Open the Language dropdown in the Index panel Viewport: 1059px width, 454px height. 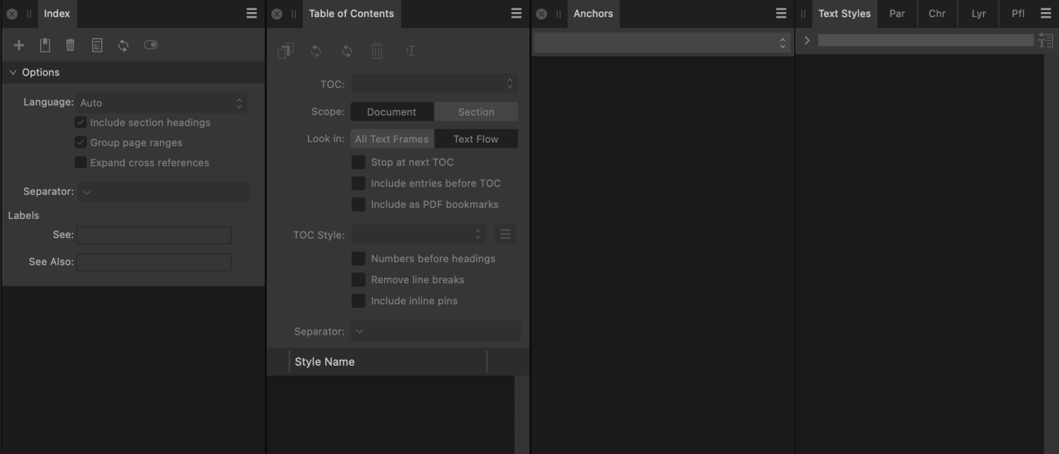pos(163,102)
